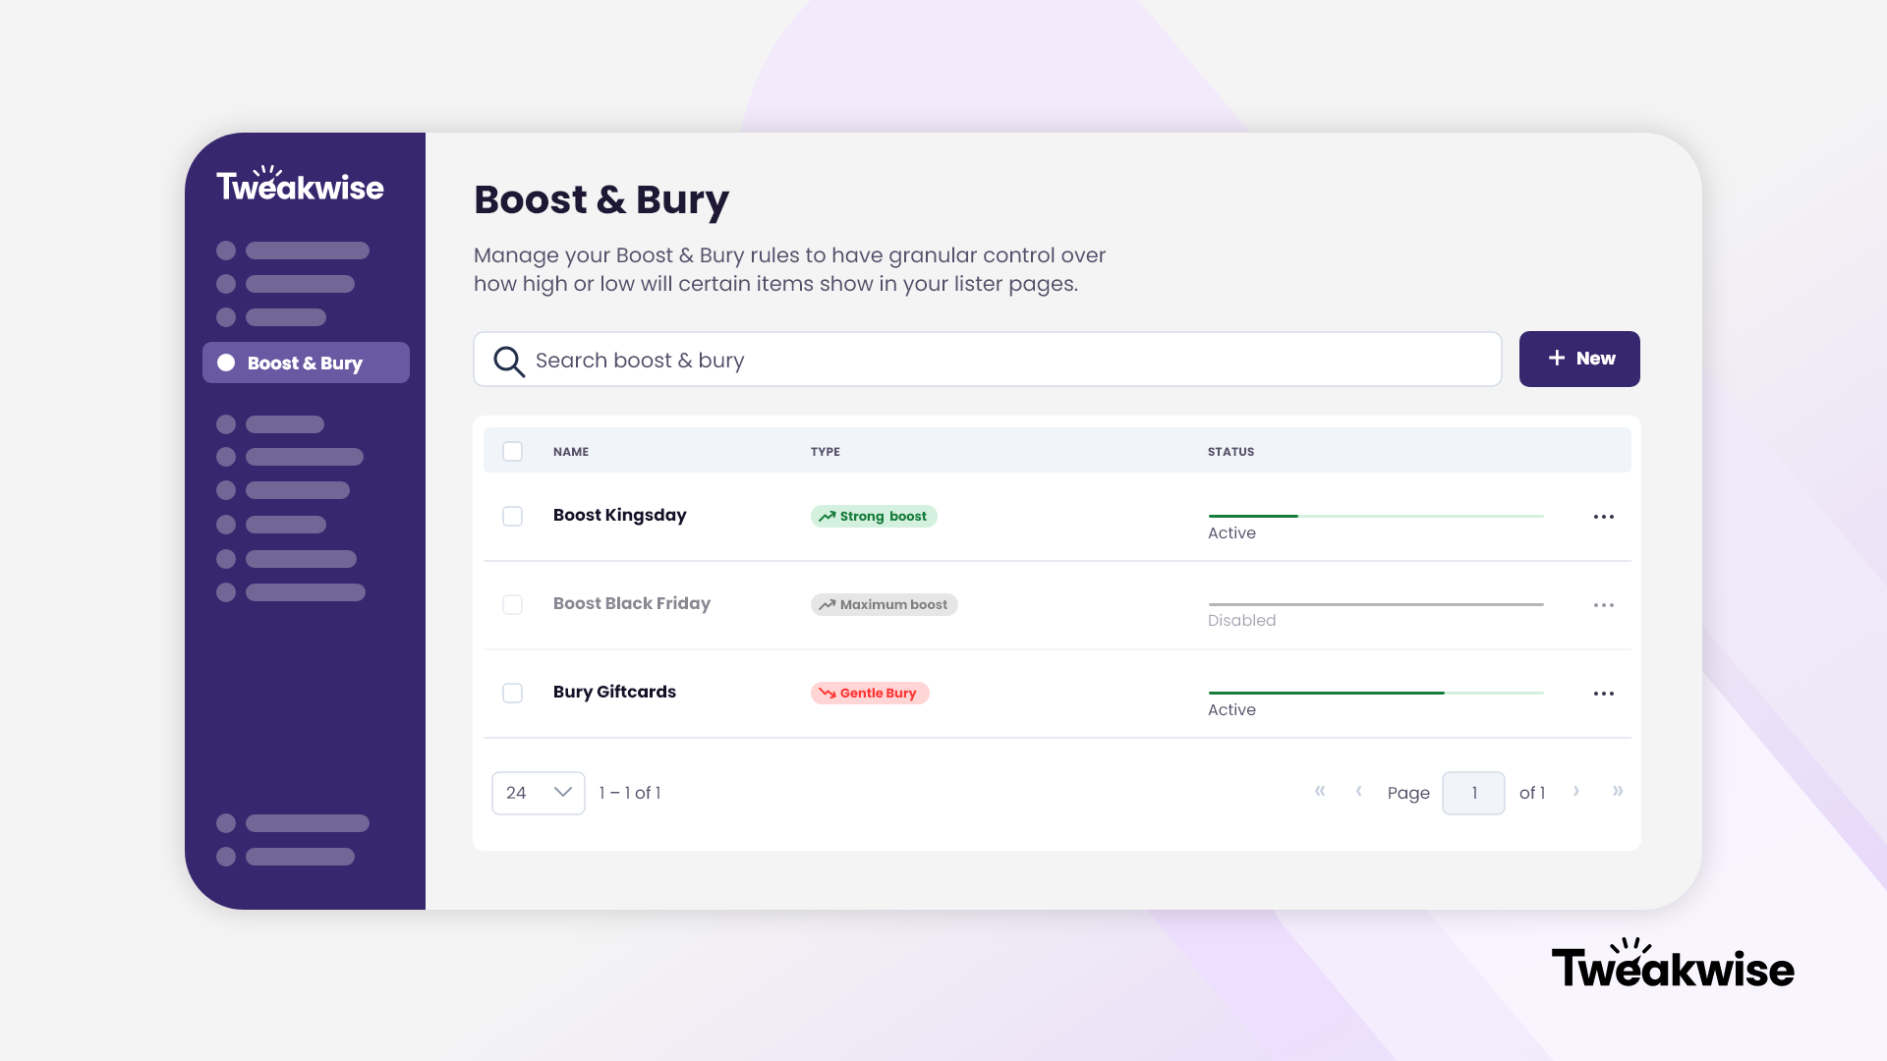Click the '1 – 1 of 1' results count

(630, 793)
